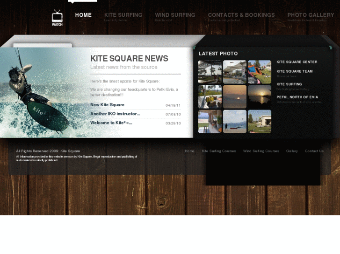This screenshot has width=340, height=254.
Task: View hazy orange sunset thumbnail
Action: click(235, 96)
